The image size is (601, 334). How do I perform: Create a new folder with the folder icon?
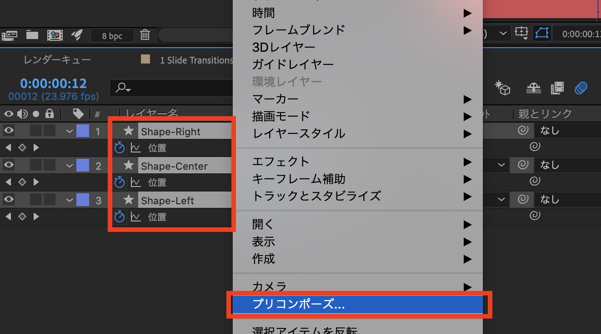click(x=32, y=35)
